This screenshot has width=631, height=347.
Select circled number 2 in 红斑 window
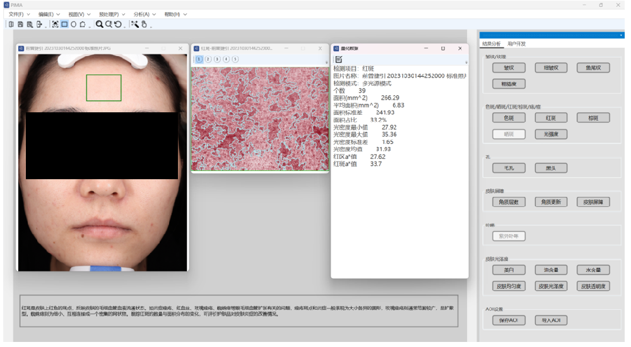point(208,59)
